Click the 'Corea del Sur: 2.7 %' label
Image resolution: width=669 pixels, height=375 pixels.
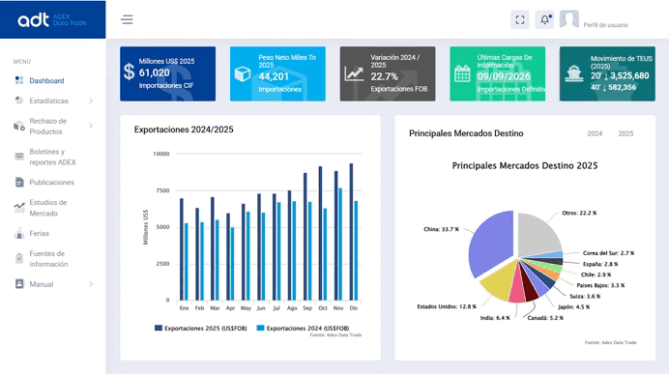(x=608, y=253)
